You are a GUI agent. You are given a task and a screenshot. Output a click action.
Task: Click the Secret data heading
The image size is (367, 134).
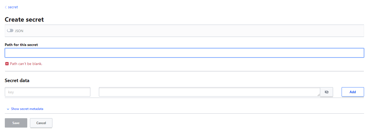17,81
